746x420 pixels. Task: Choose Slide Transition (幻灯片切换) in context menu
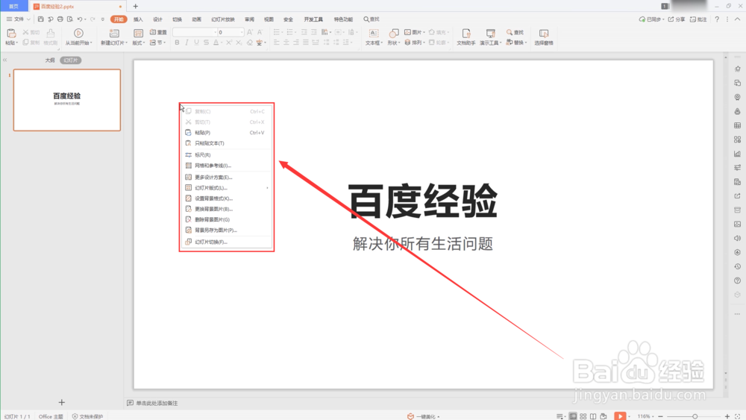(x=226, y=242)
